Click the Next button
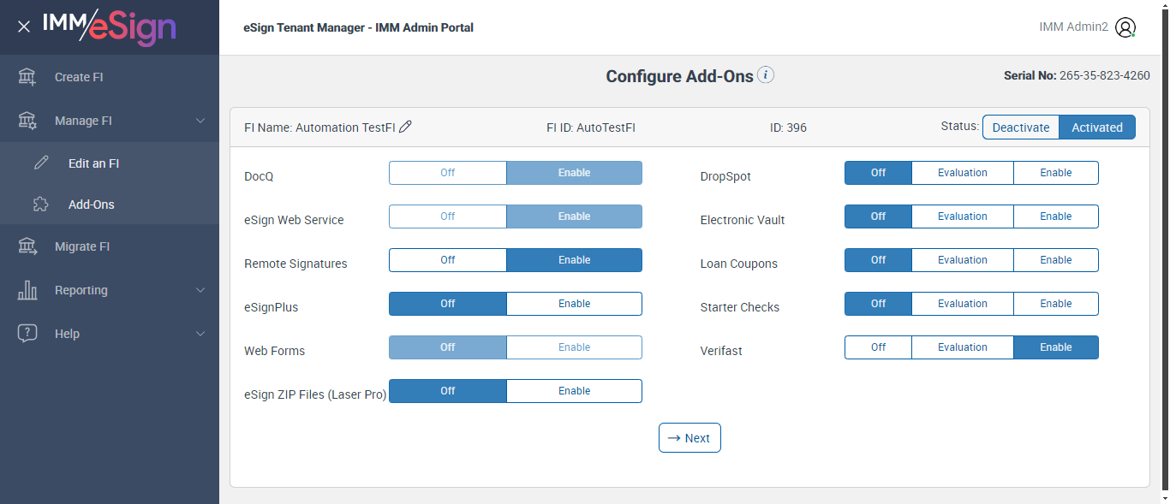This screenshot has width=1170, height=504. point(689,438)
